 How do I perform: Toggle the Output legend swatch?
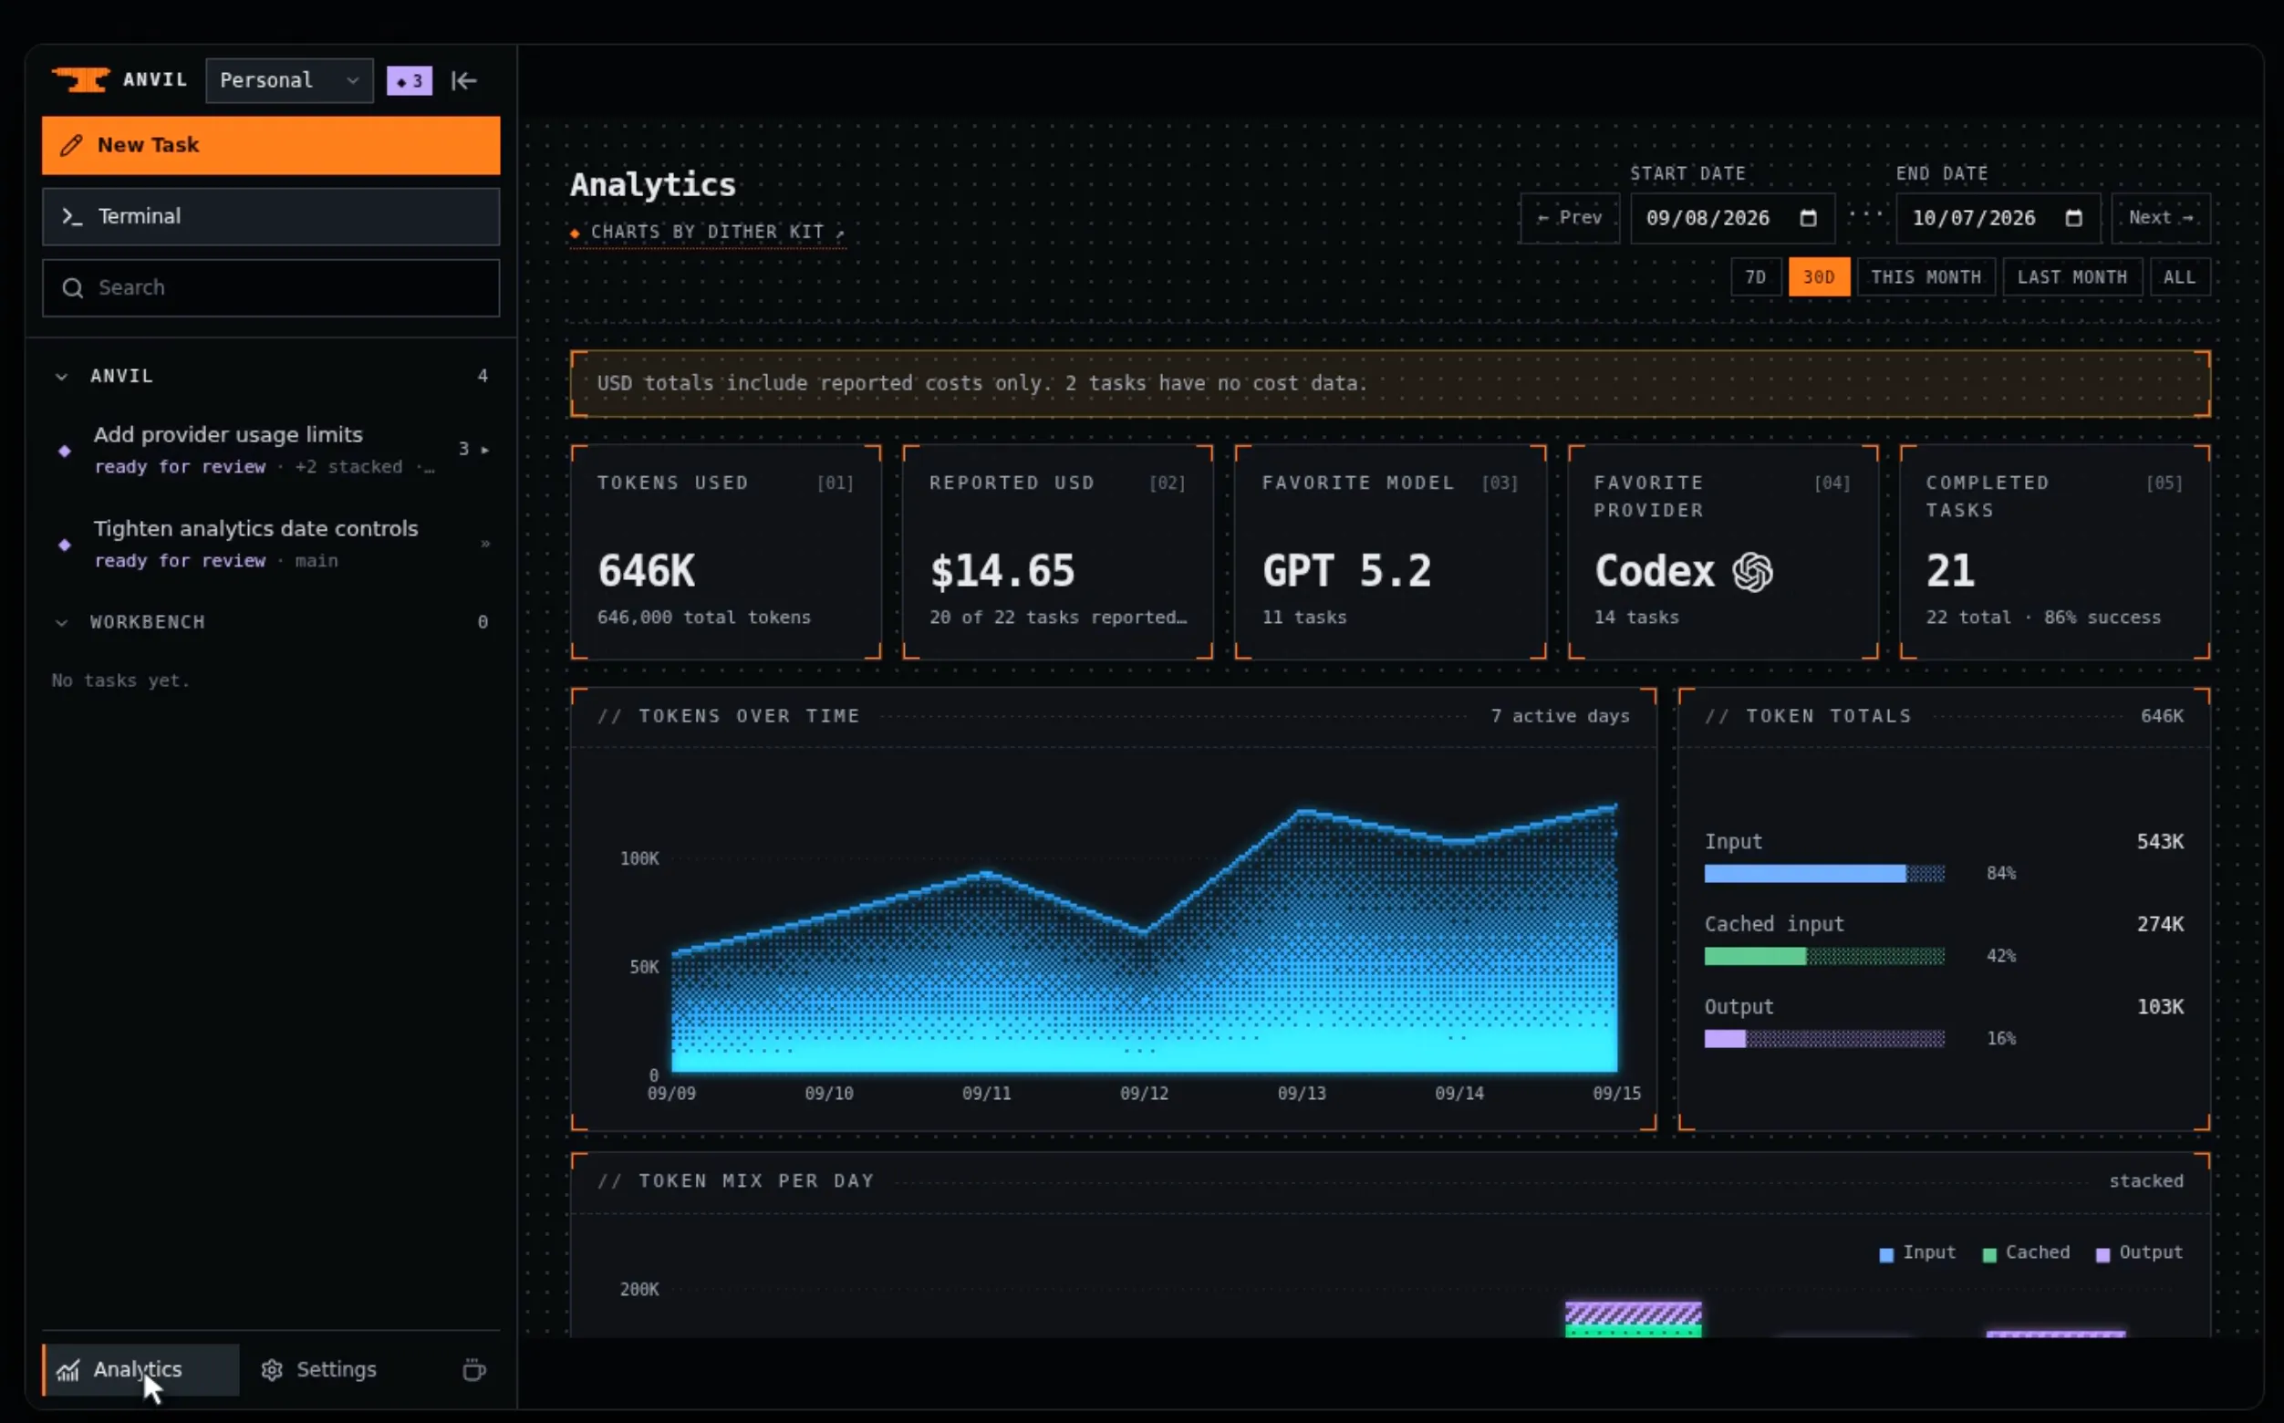coord(2102,1254)
